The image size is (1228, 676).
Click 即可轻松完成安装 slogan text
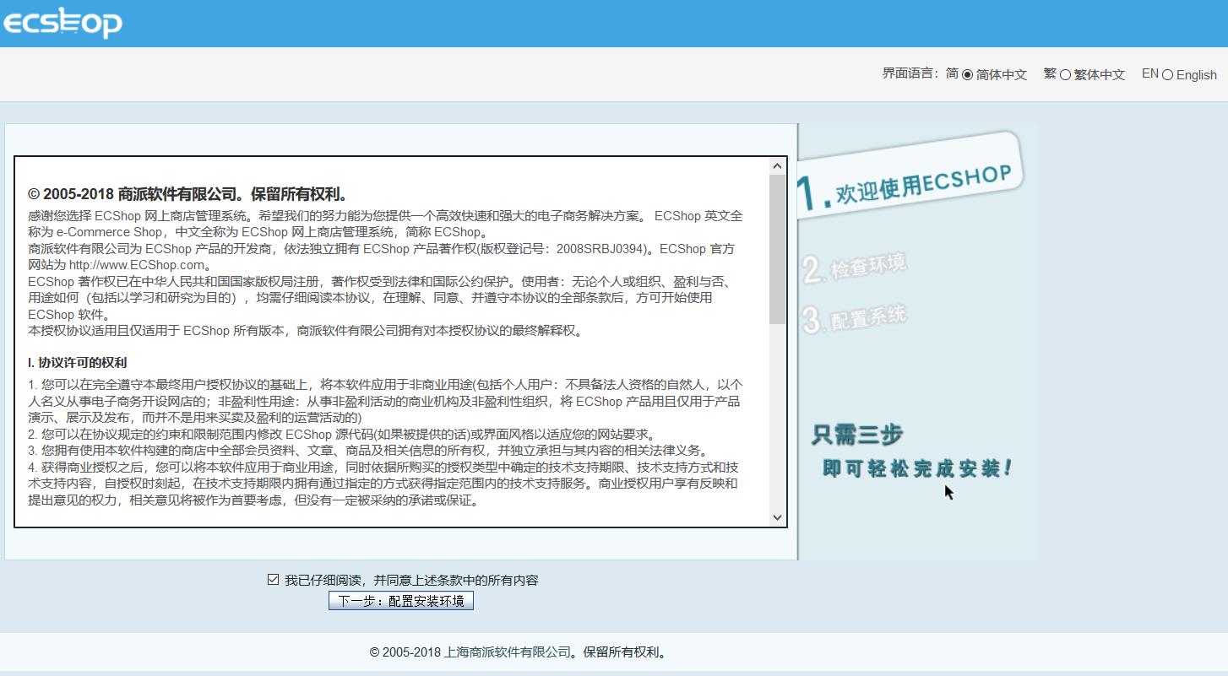tap(917, 468)
